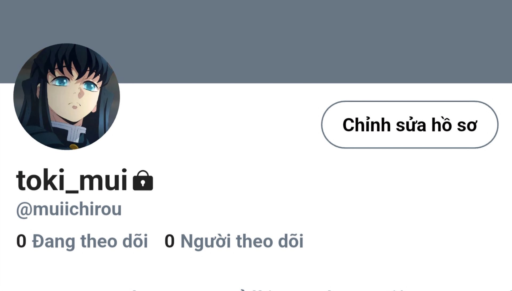Open the Đang theo dõi list

click(x=82, y=241)
